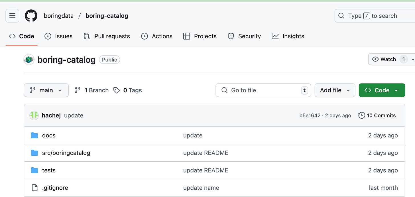The image size is (415, 197).
Task: Click the commit history clock icon
Action: [362, 115]
